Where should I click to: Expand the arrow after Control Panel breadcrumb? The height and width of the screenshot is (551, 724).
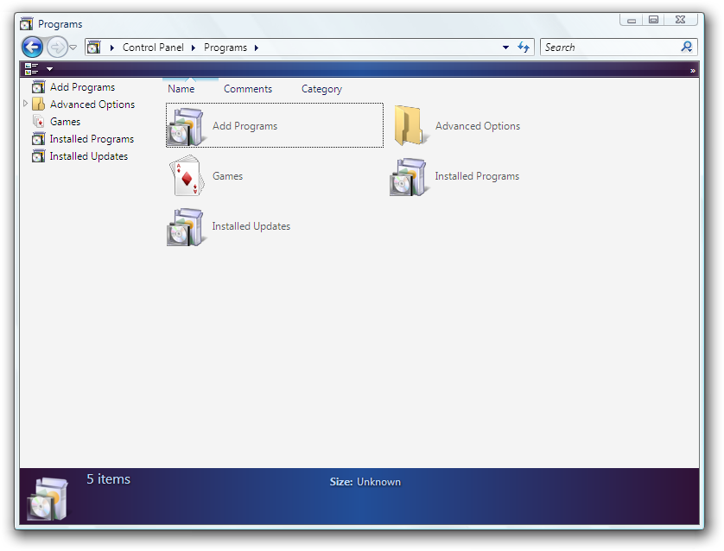click(193, 47)
